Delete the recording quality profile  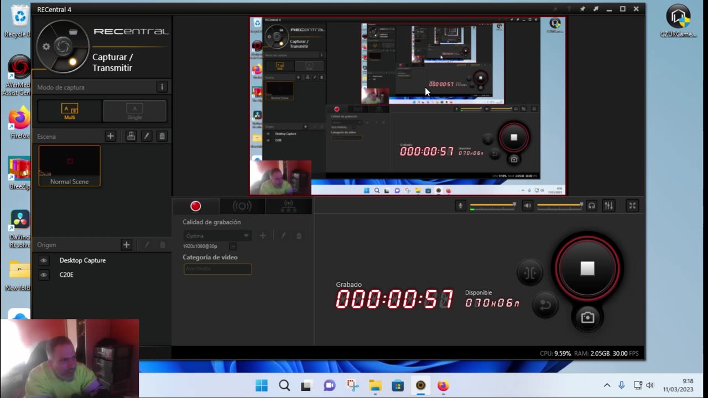click(299, 235)
